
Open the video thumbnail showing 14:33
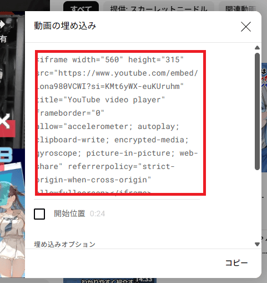[110, 280]
